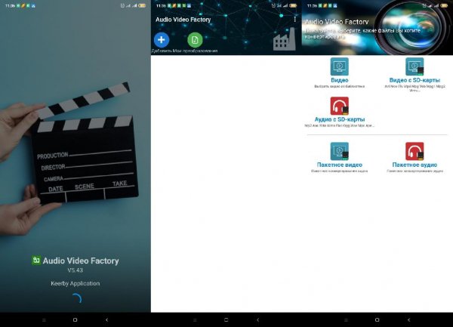
Task: Click the video formats list under Видео с SD-карты
Action: point(414,88)
